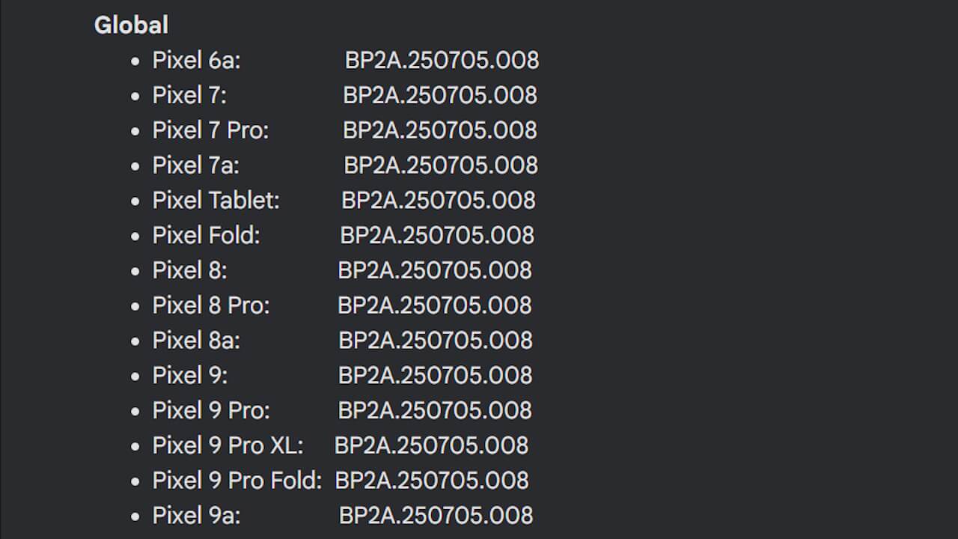Click the Pixel 8: label
The height and width of the screenshot is (539, 958).
tap(190, 270)
